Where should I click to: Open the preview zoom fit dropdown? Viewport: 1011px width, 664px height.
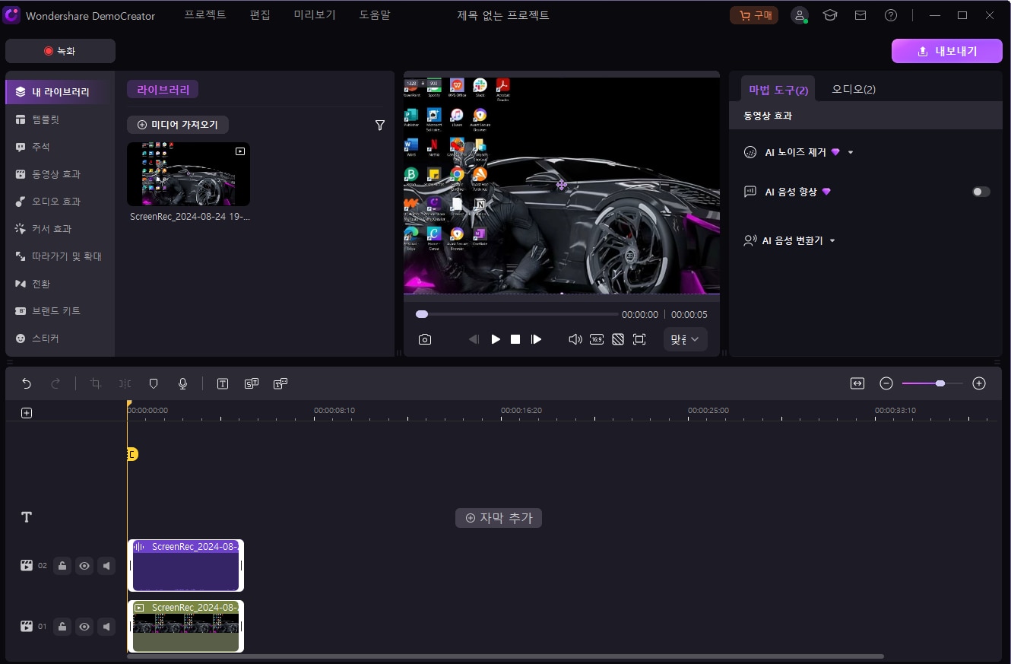point(686,339)
